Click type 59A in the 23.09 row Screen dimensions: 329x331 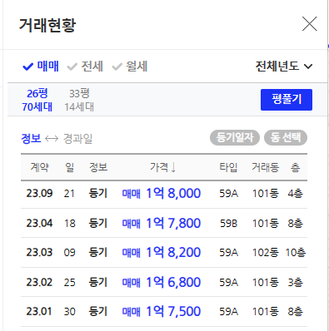coord(229,194)
